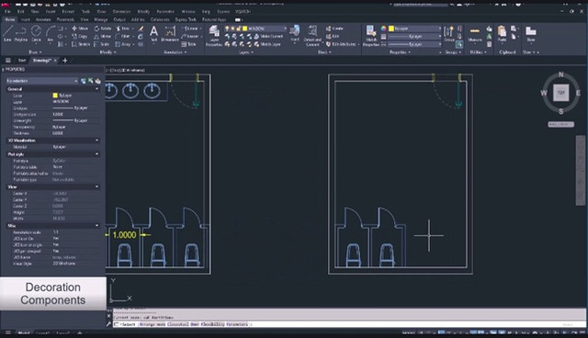This screenshot has width=588, height=338.
Task: Click the Stretch tool
Action: pos(81,44)
